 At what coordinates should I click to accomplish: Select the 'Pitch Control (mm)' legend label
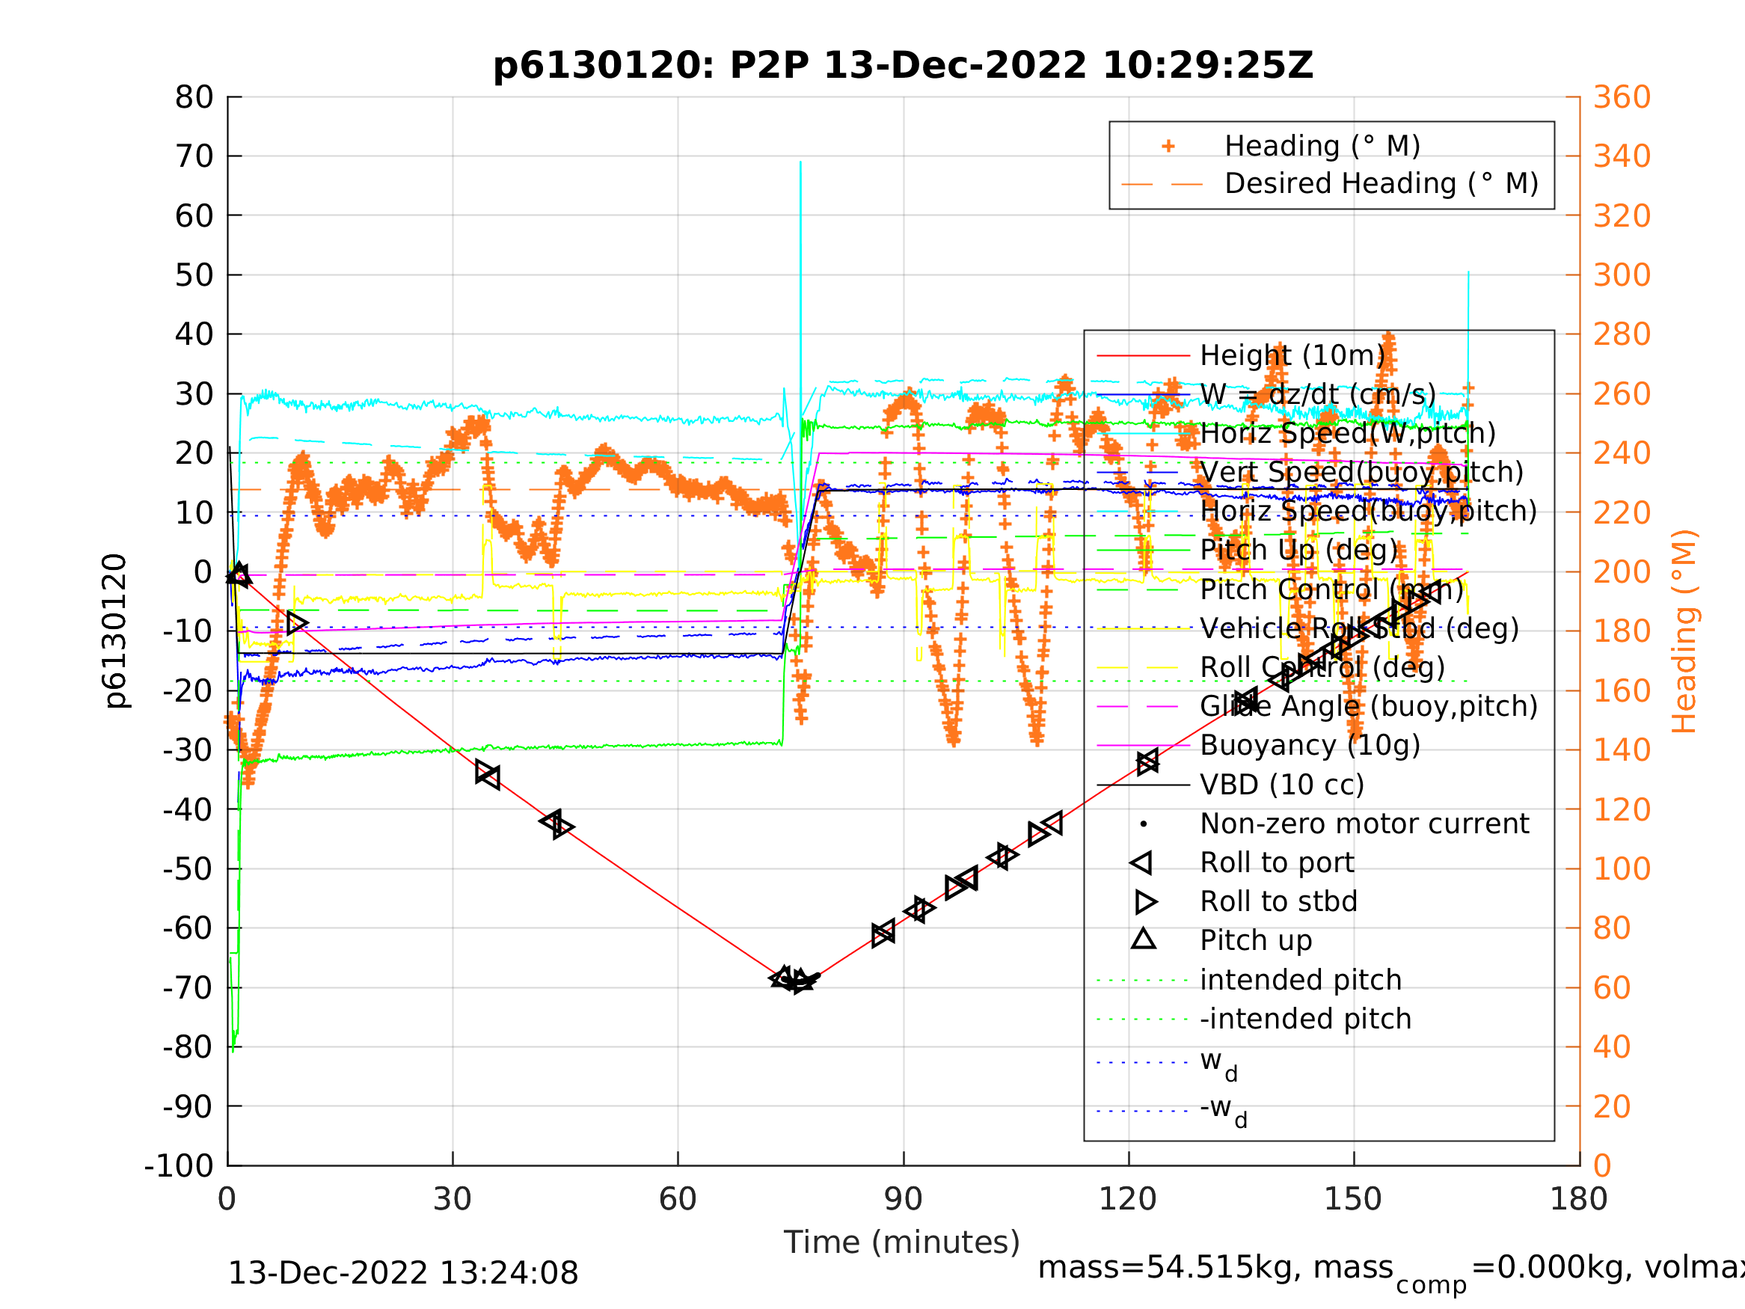click(1331, 589)
